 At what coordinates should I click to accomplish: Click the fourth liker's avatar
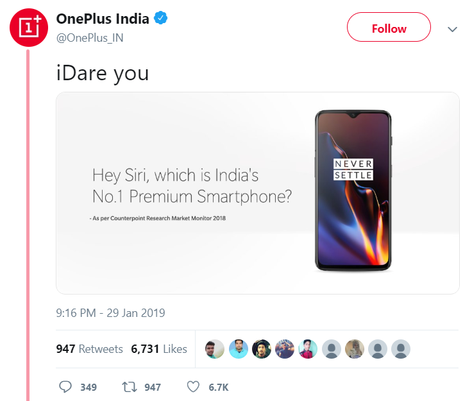(x=285, y=349)
